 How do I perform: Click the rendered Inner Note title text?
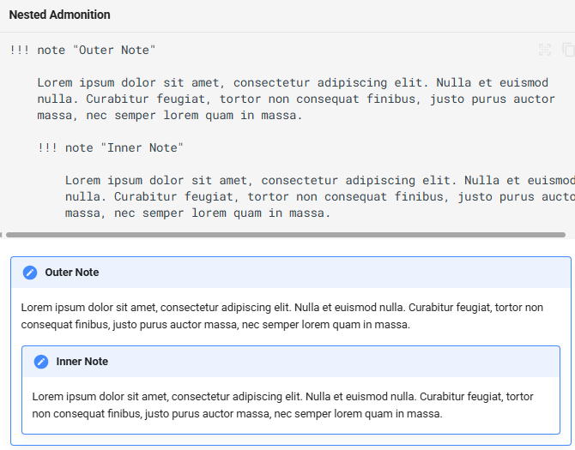tap(82, 362)
